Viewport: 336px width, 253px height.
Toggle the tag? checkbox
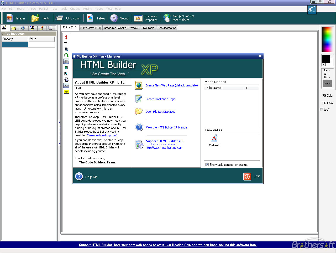pyautogui.click(x=322, y=110)
